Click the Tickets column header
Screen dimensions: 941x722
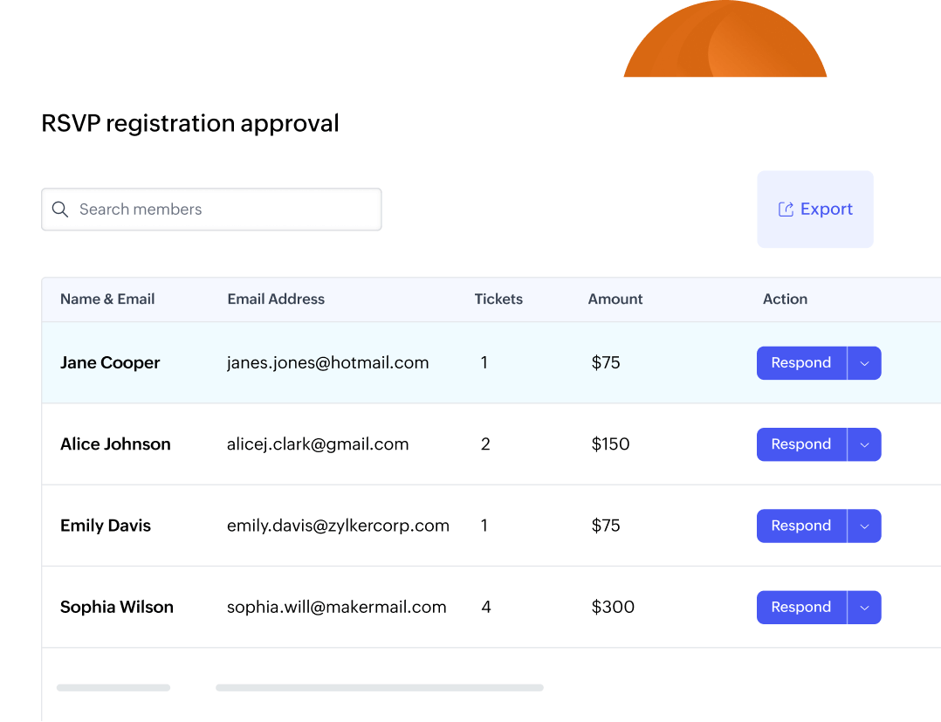tap(498, 299)
